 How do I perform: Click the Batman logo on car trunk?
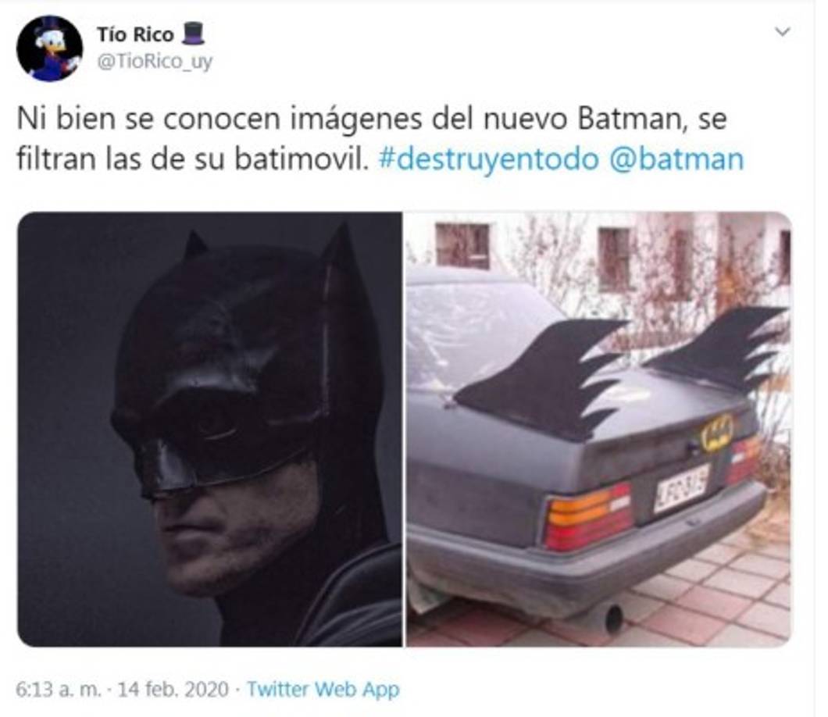coord(716,432)
